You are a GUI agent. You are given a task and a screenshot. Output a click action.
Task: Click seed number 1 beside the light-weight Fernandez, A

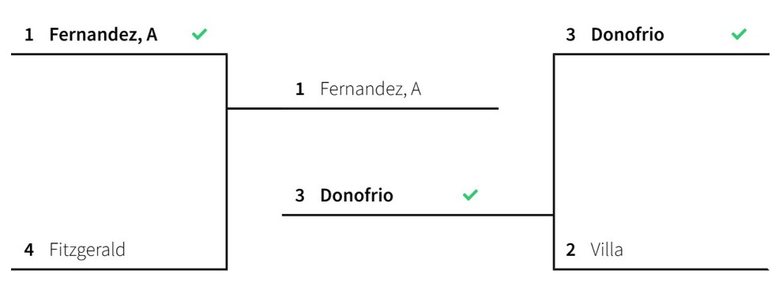(x=299, y=89)
